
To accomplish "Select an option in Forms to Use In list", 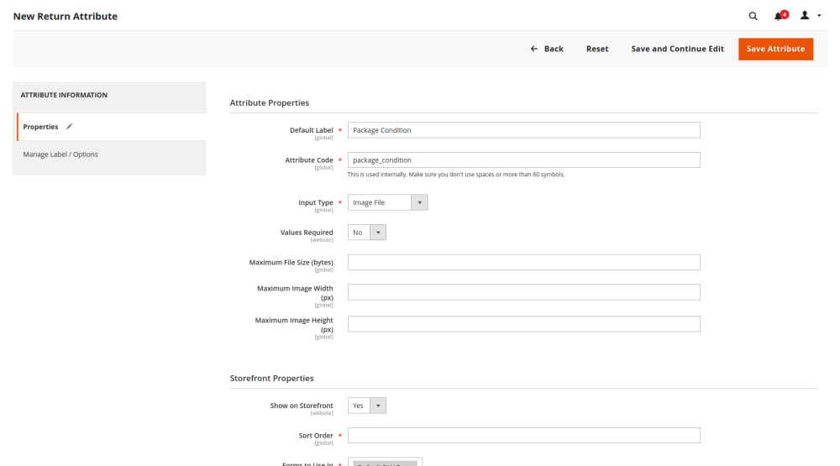I will (385, 463).
